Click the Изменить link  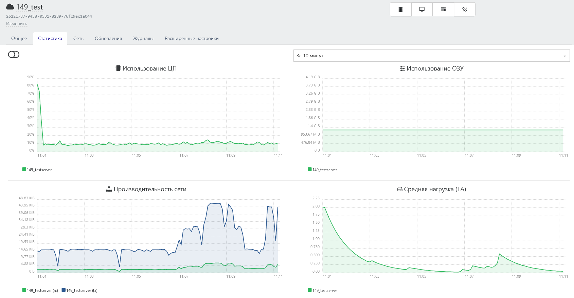(17, 23)
